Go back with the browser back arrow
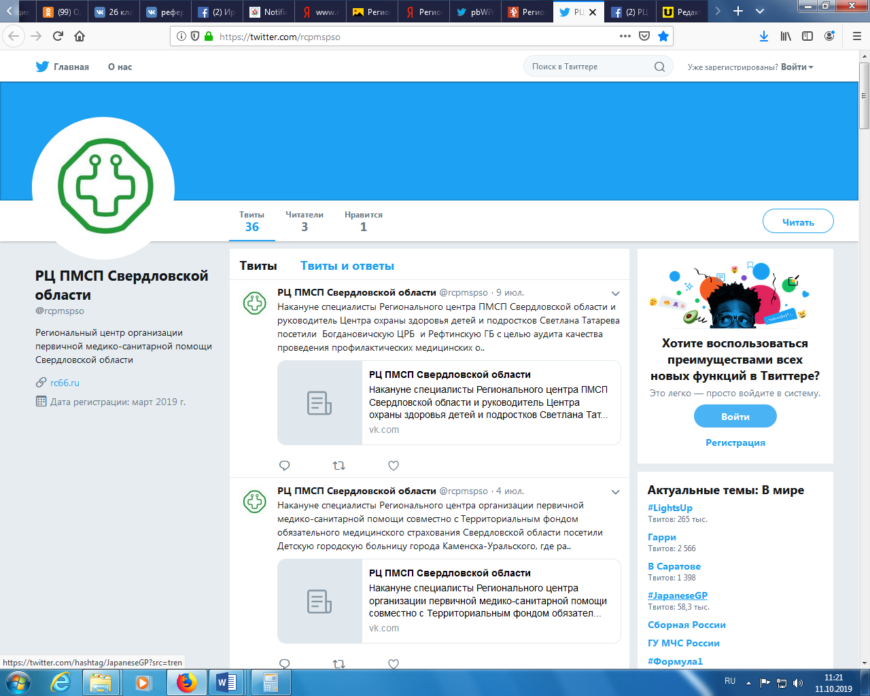This screenshot has width=870, height=696. [14, 36]
